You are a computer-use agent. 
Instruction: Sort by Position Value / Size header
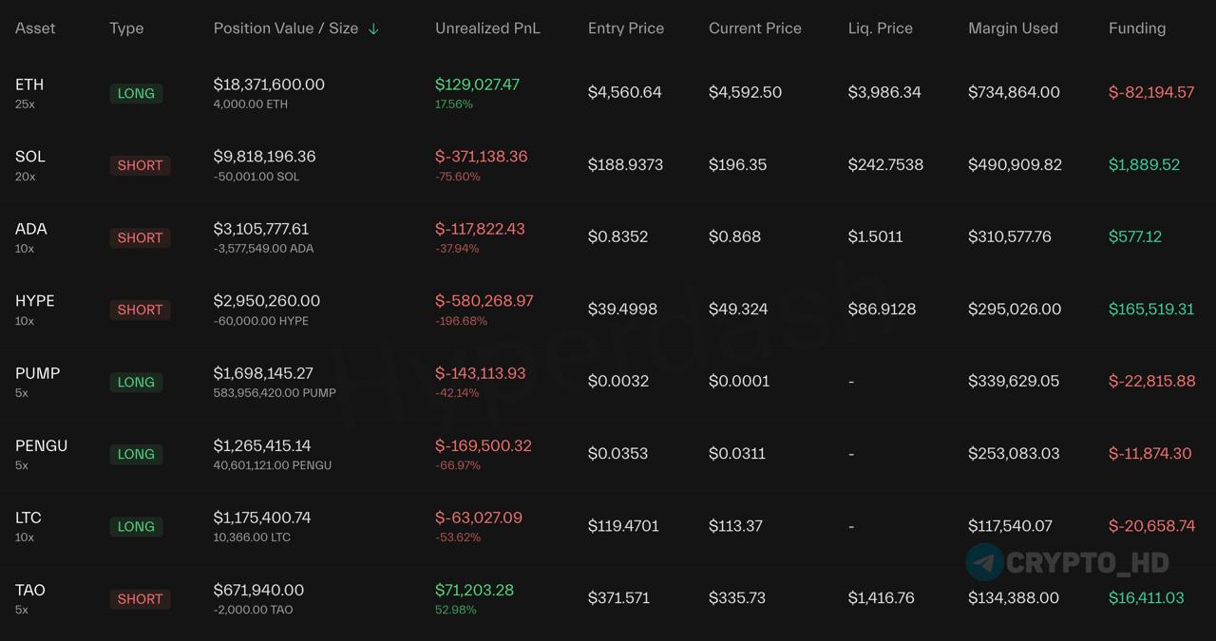[286, 28]
